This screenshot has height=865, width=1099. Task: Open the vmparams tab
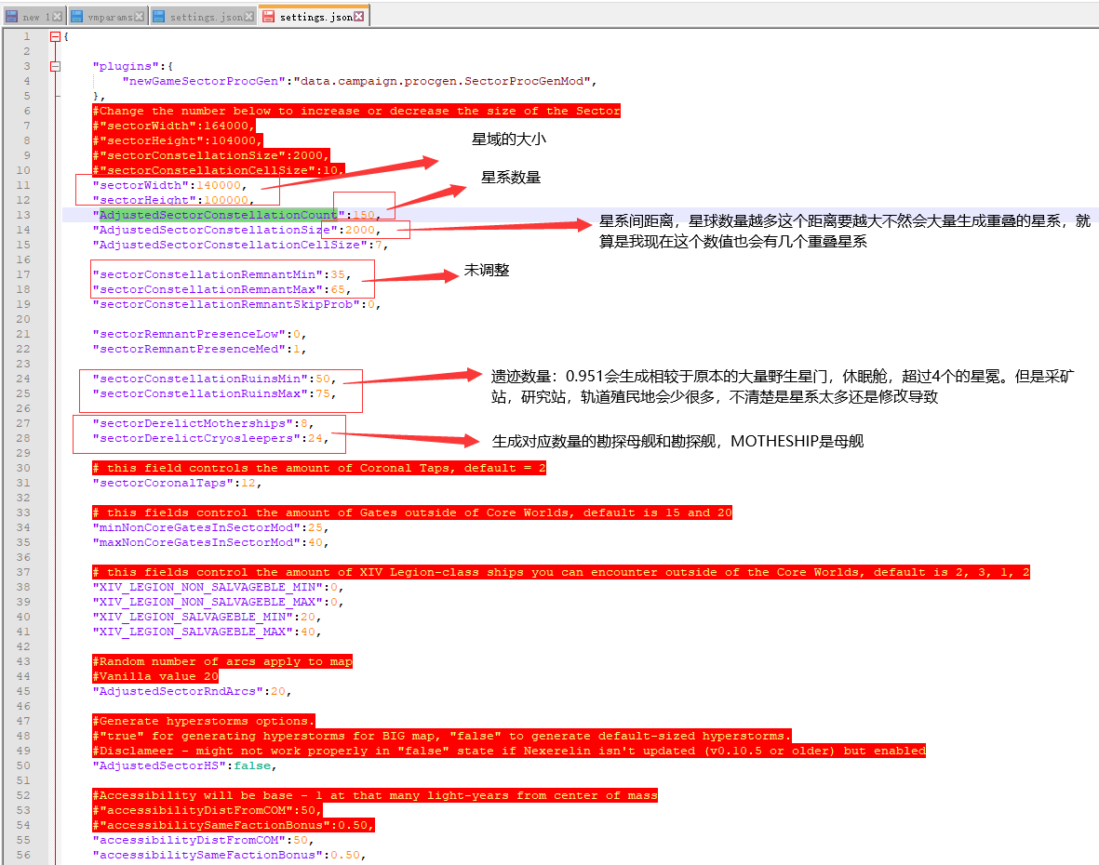110,17
